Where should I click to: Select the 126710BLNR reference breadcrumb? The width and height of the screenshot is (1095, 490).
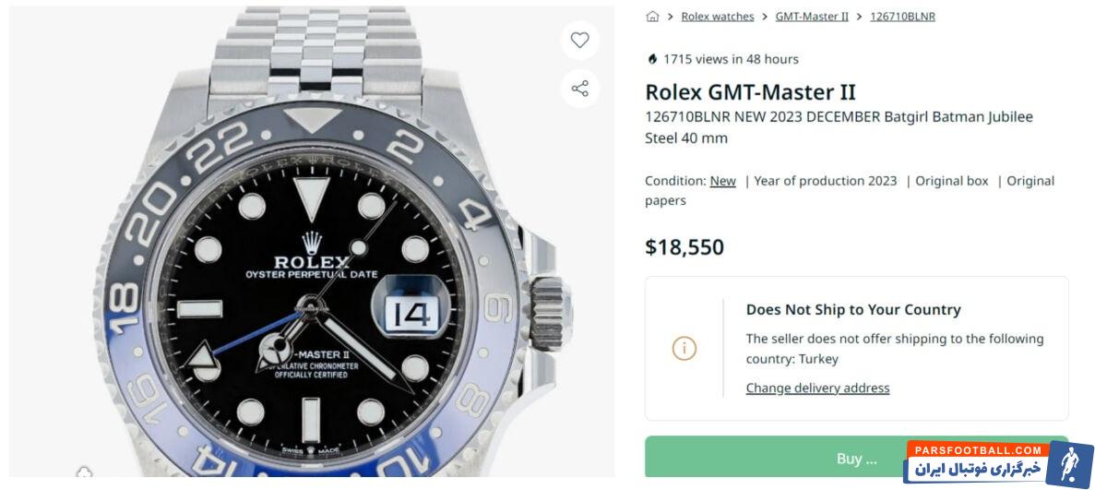click(x=902, y=17)
